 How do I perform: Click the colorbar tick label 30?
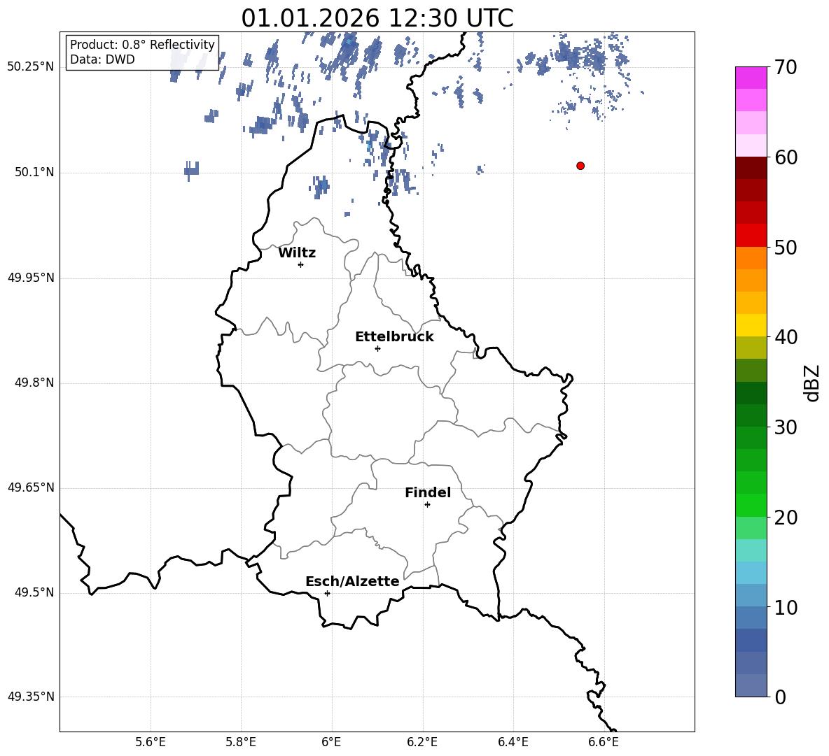tap(786, 427)
